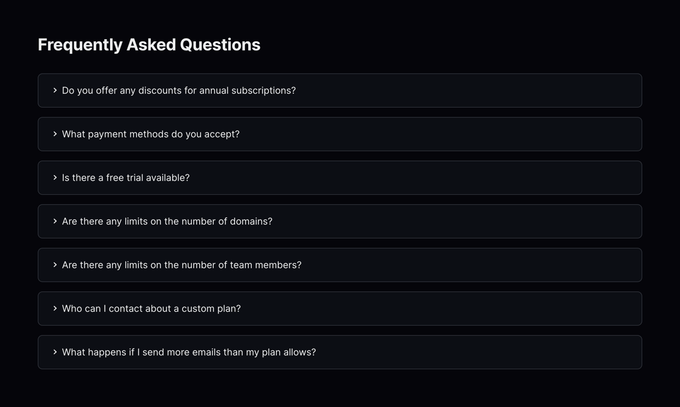This screenshot has width=680, height=407.
Task: Click the chevron beside team members limits question
Action: 54,264
